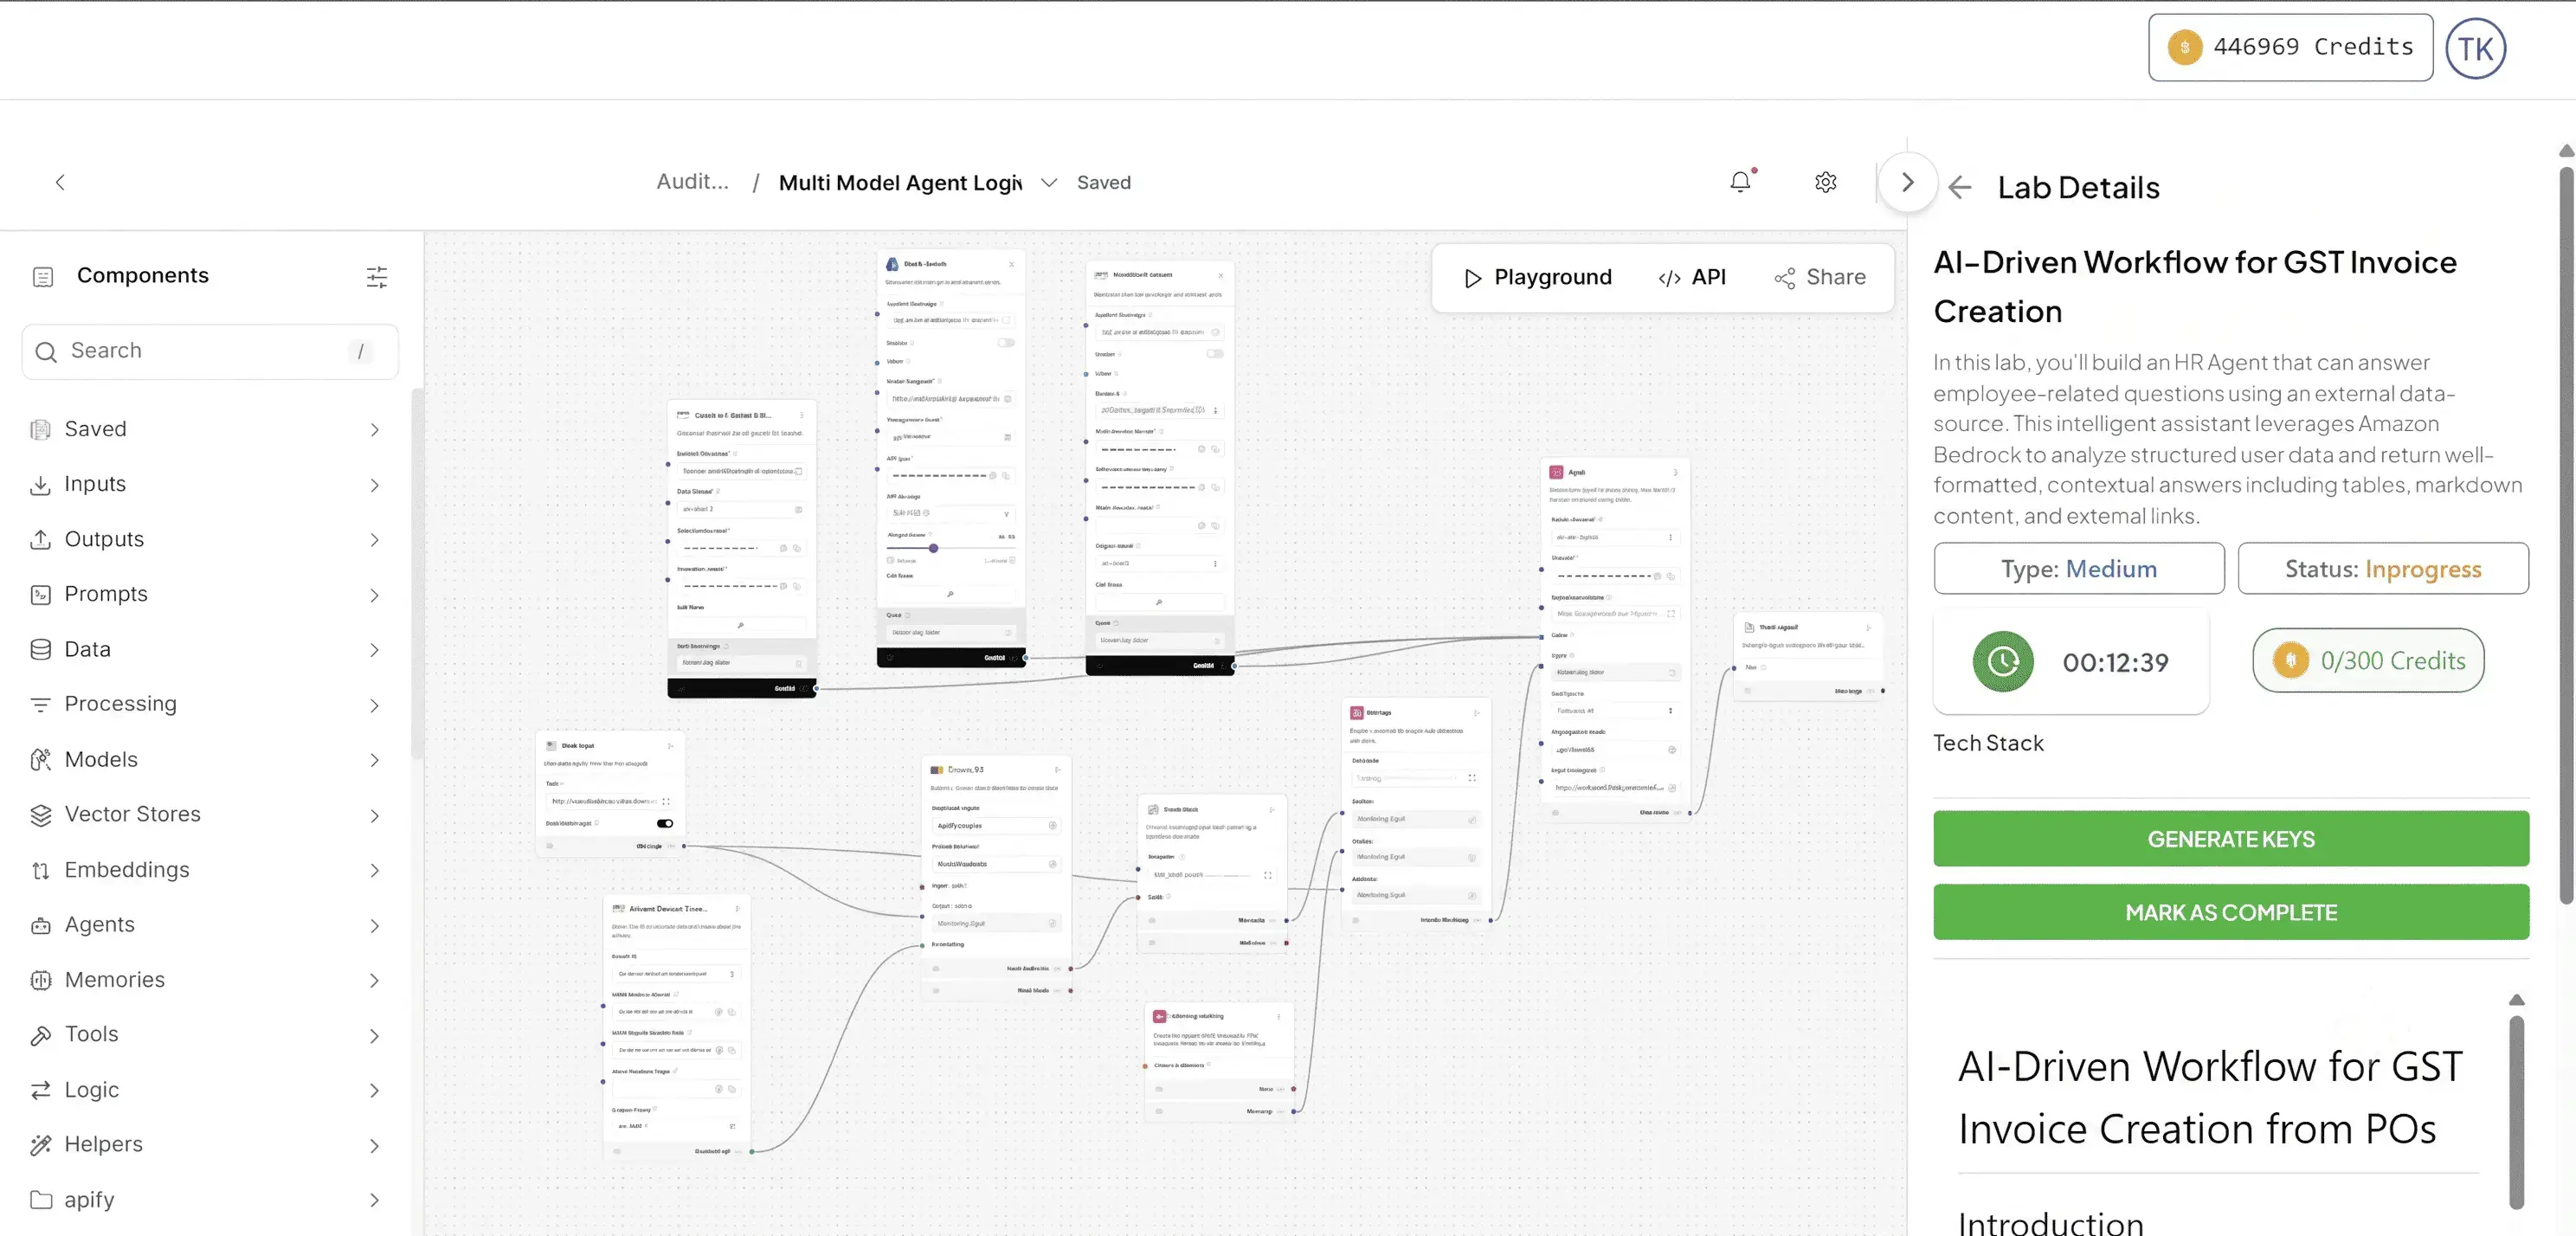Click the green timer clock icon
Screen dimensions: 2576x1236
(x=2002, y=661)
